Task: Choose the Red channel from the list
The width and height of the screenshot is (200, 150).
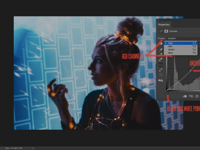Action: click(170, 46)
